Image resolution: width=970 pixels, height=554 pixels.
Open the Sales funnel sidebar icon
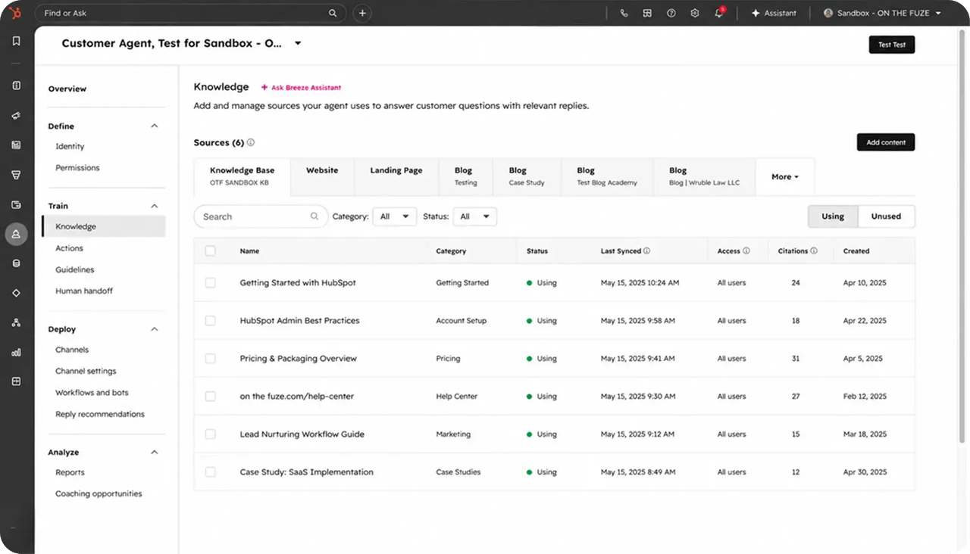point(16,175)
